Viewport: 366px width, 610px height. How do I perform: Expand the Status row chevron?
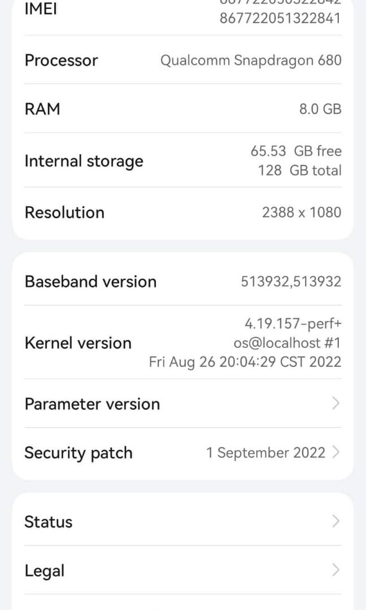click(336, 521)
